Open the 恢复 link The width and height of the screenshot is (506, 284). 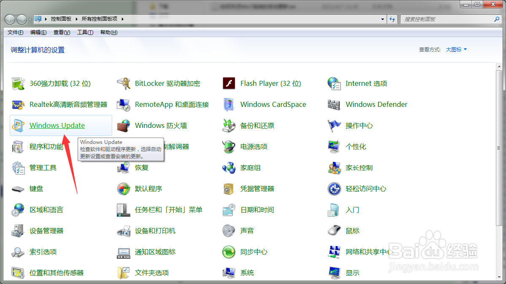[142, 167]
